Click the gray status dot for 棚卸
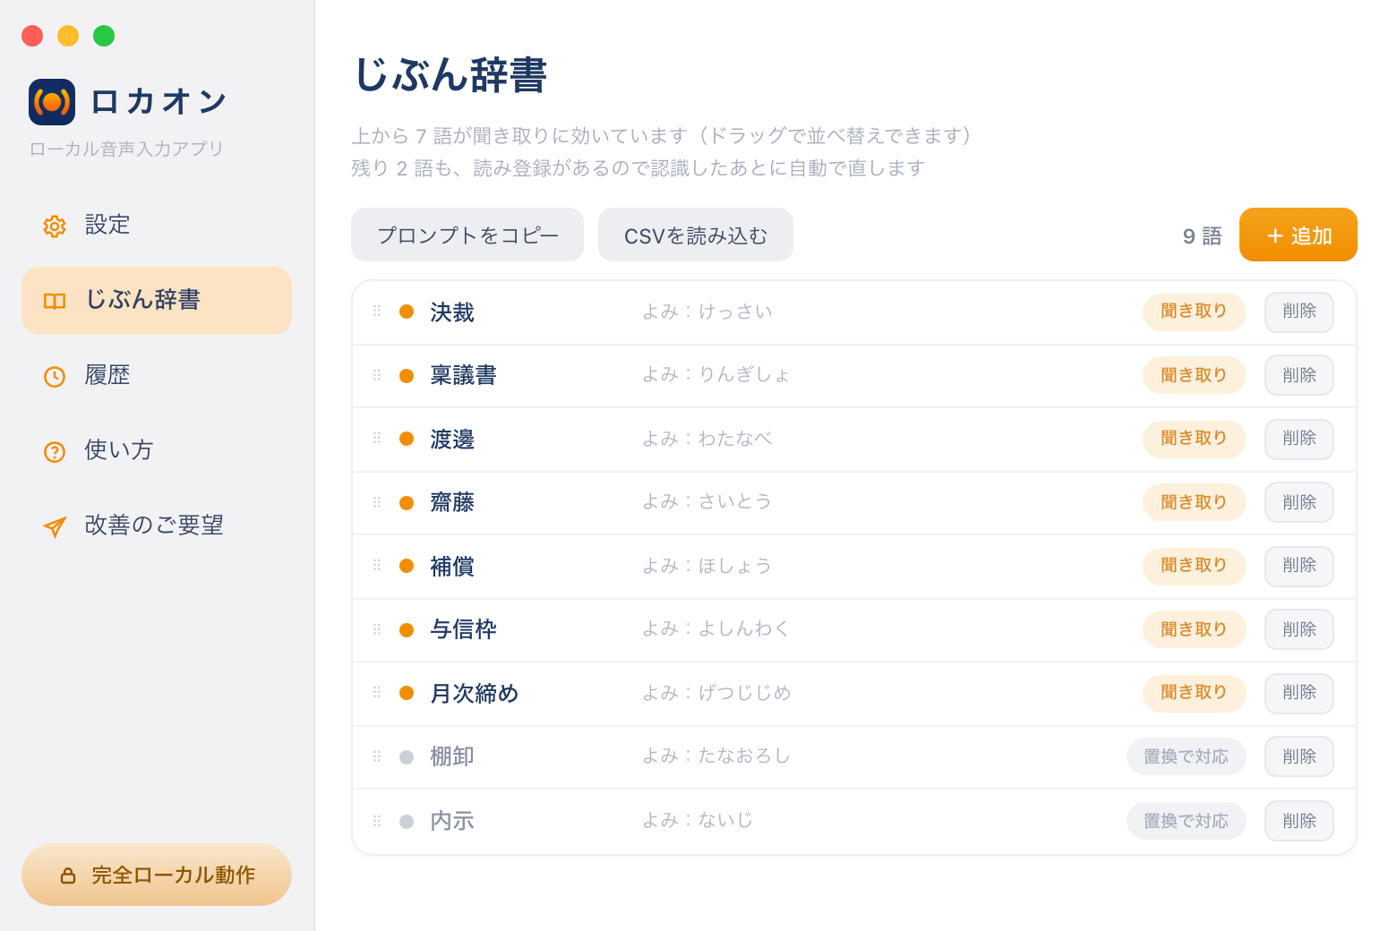The height and width of the screenshot is (931, 1397). pos(407,757)
